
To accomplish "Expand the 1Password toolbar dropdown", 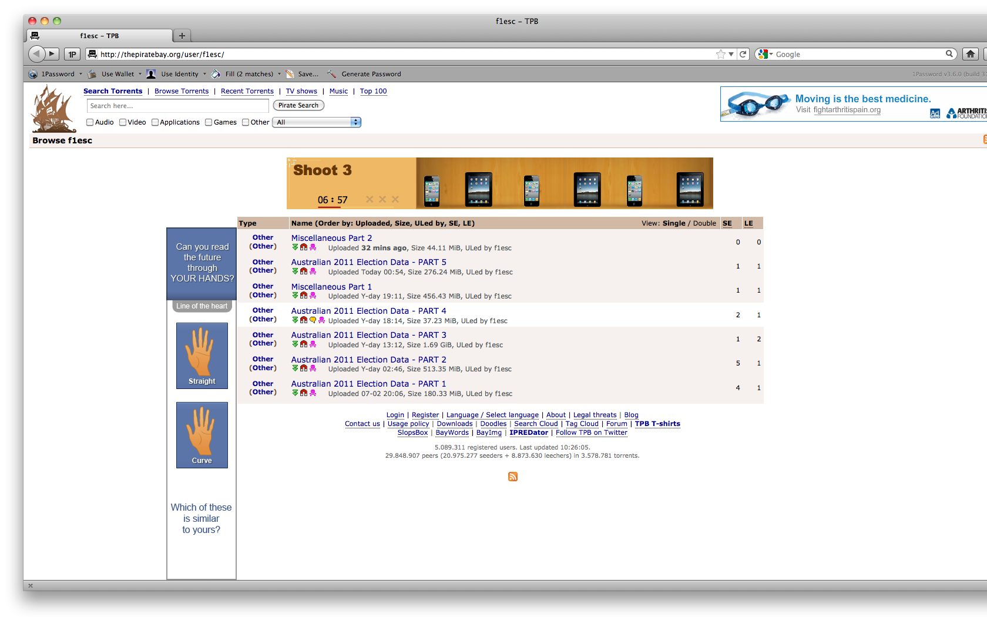I will click(x=80, y=74).
